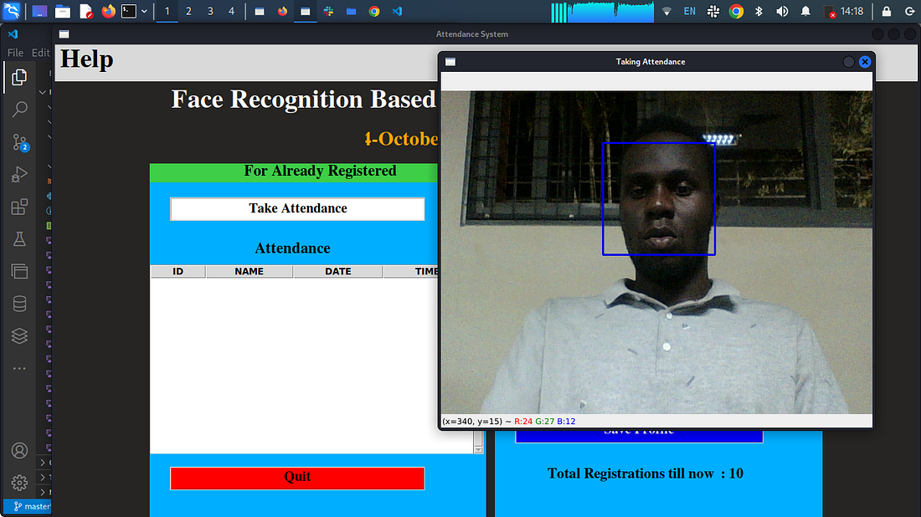Open the notification bell in the tray
Viewport: 921px width, 517px height.
pos(805,11)
